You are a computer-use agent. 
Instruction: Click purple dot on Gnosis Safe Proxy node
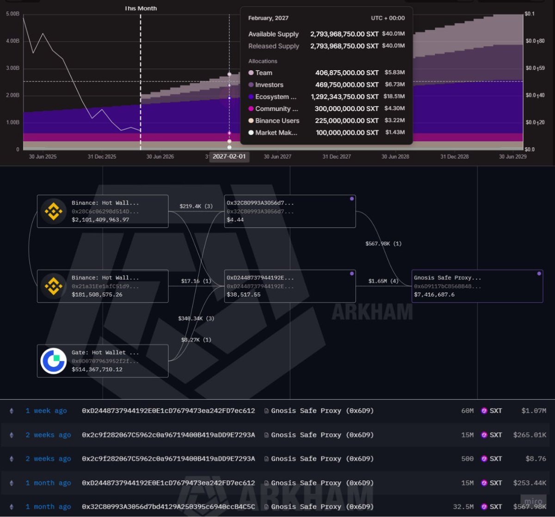pyautogui.click(x=539, y=273)
